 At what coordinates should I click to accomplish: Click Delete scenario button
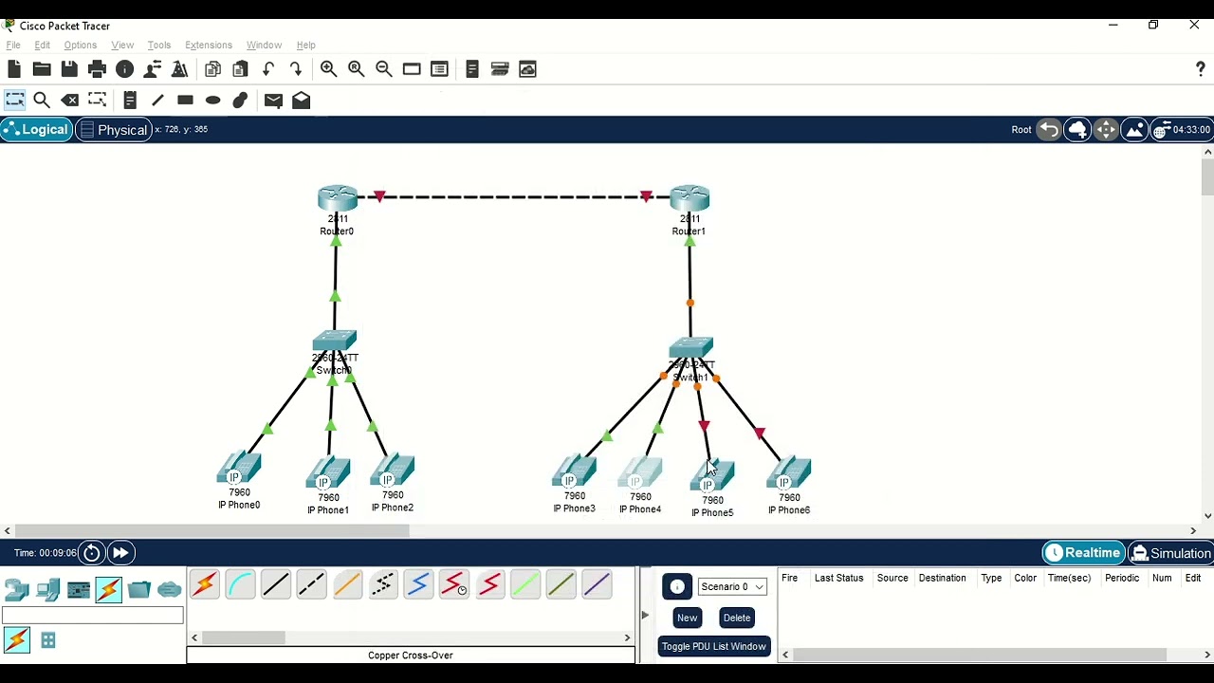[x=737, y=618]
